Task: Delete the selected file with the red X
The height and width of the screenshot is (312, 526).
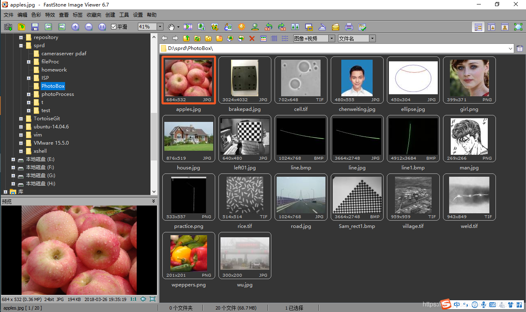Action: coord(252,38)
